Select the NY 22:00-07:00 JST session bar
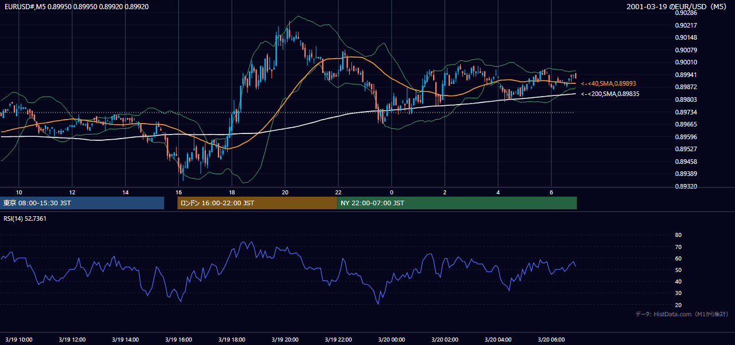735x345 pixels. tap(457, 203)
